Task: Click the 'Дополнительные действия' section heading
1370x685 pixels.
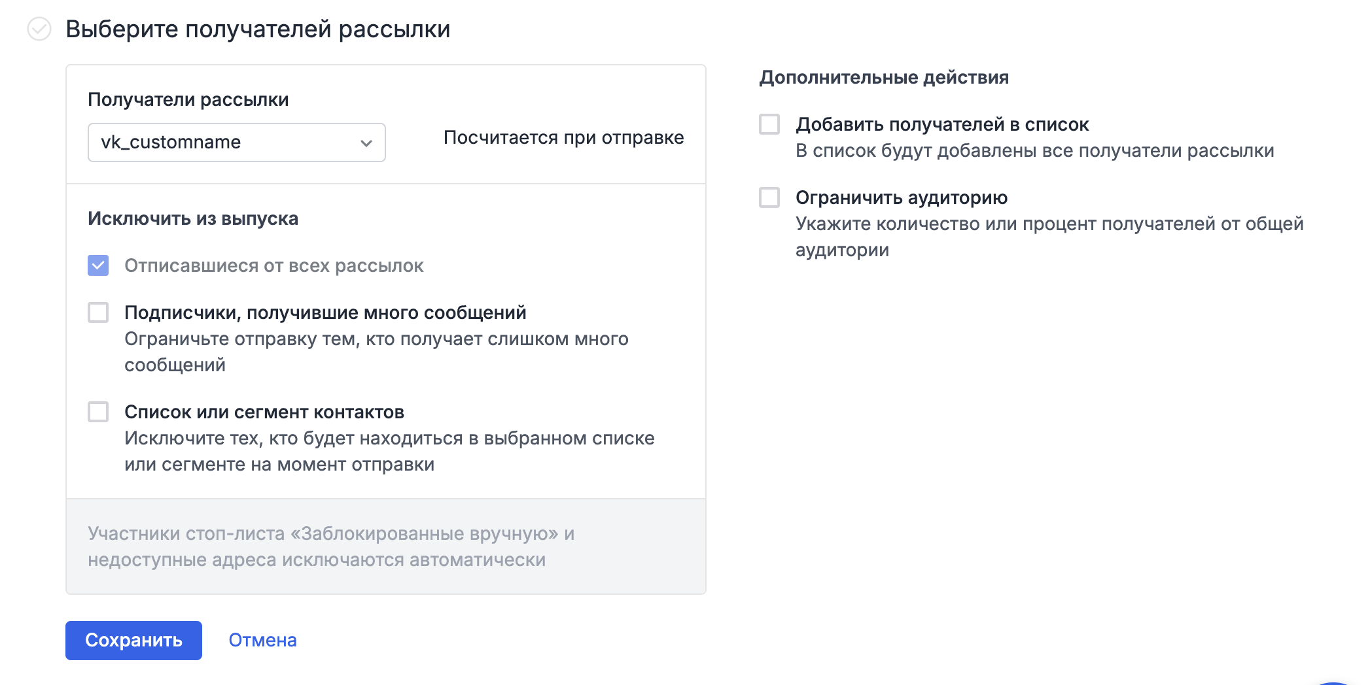Action: click(883, 77)
